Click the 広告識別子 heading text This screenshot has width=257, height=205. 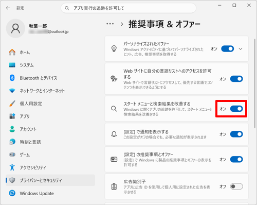click(135, 181)
